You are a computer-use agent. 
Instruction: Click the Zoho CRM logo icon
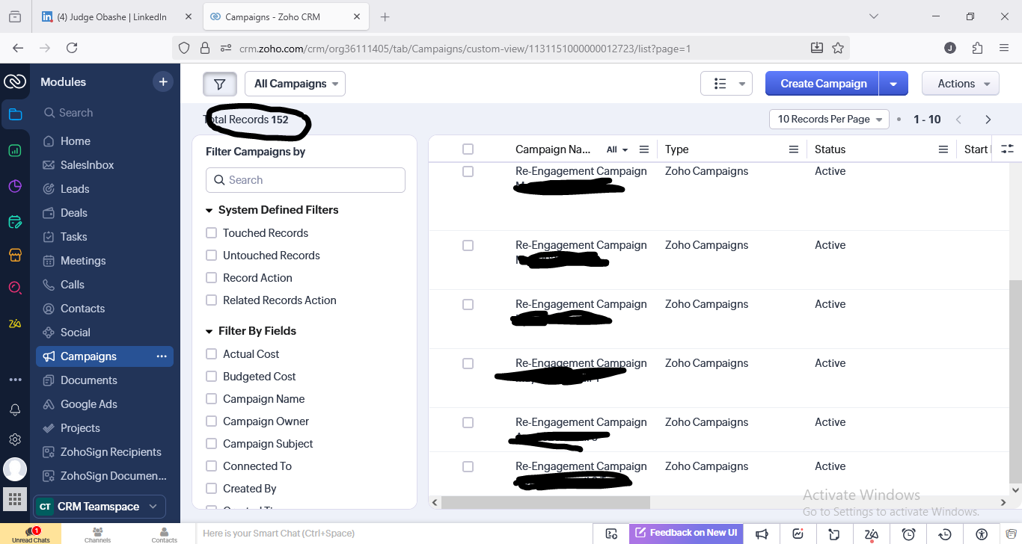tap(15, 81)
